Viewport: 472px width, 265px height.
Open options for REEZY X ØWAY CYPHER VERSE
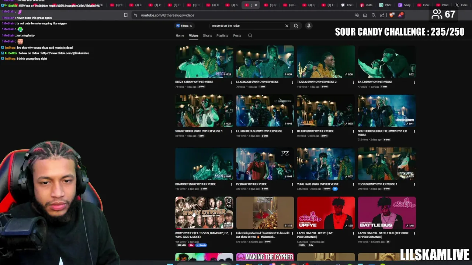click(232, 82)
